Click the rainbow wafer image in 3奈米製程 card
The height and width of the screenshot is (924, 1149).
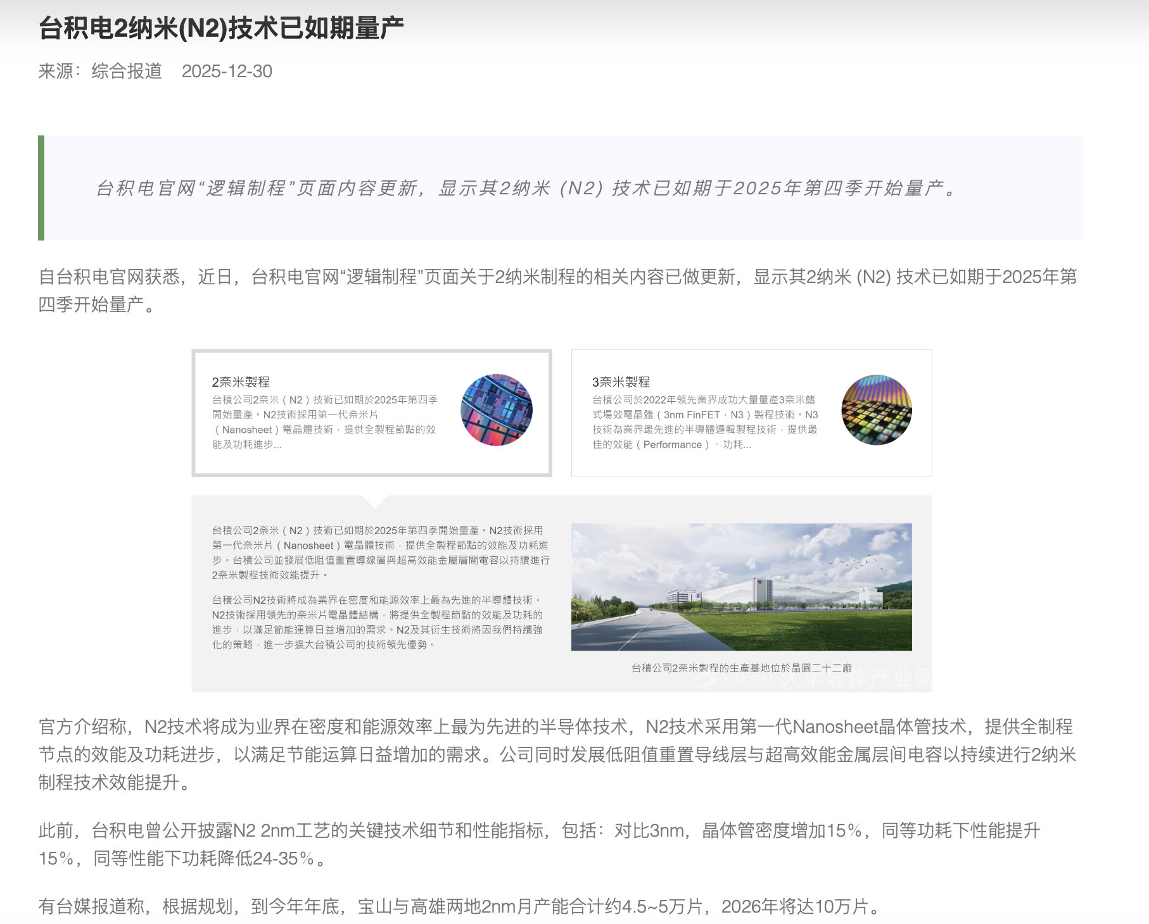(876, 409)
